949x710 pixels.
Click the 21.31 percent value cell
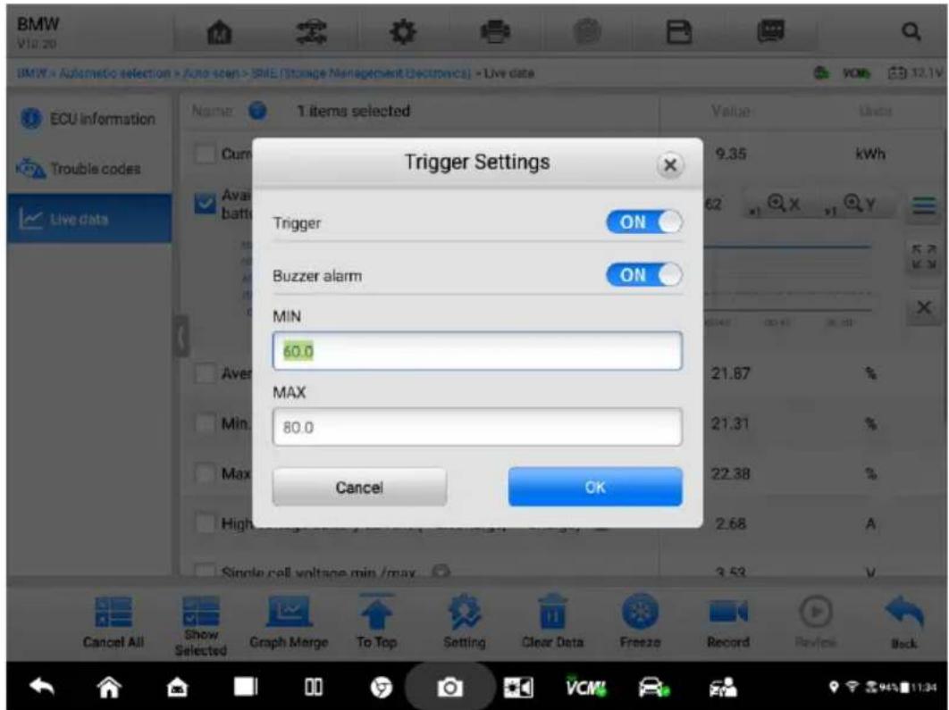coord(731,422)
